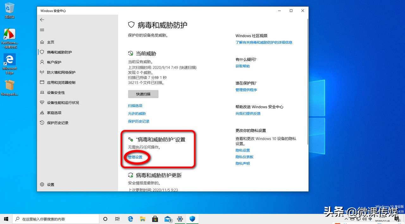Click the 快速扫描 button
Image resolution: width=405 pixels, height=224 pixels.
(x=143, y=94)
